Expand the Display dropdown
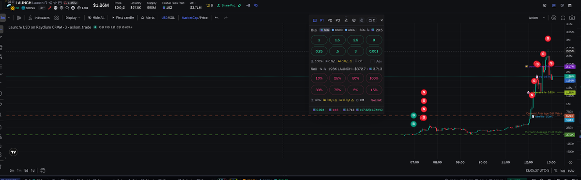The width and height of the screenshot is (581, 180). tap(73, 17)
